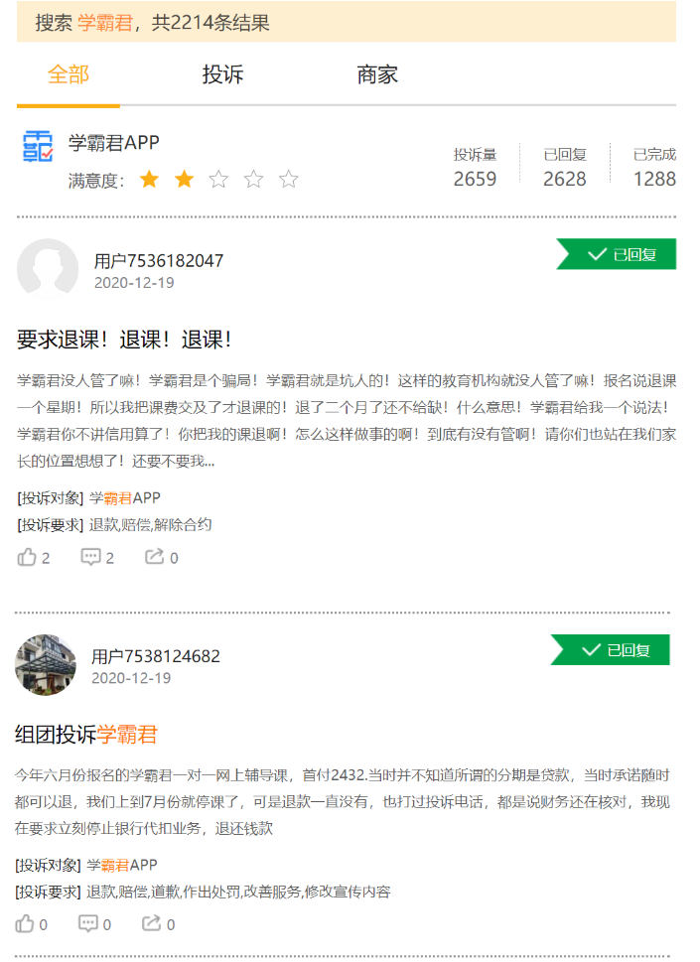
Task: Click the fourth empty satisfaction star
Action: [x=253, y=179]
